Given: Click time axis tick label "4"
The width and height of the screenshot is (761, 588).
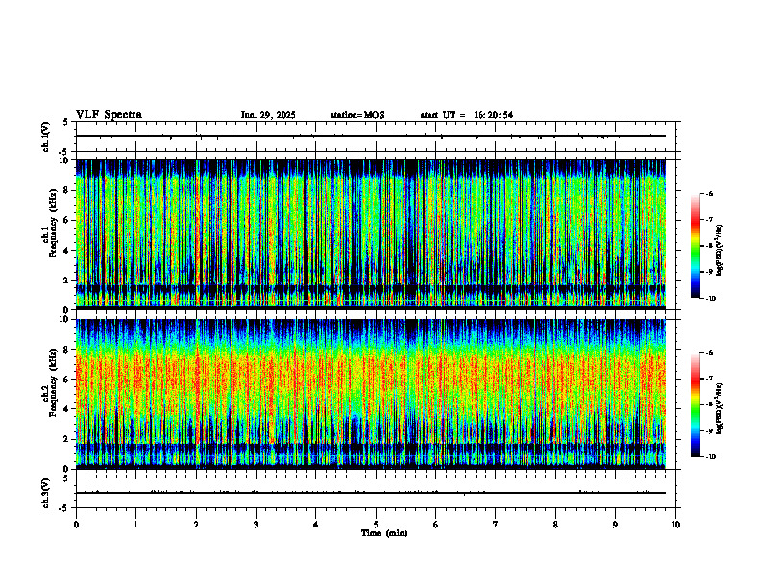Looking at the screenshot, I should click(316, 525).
